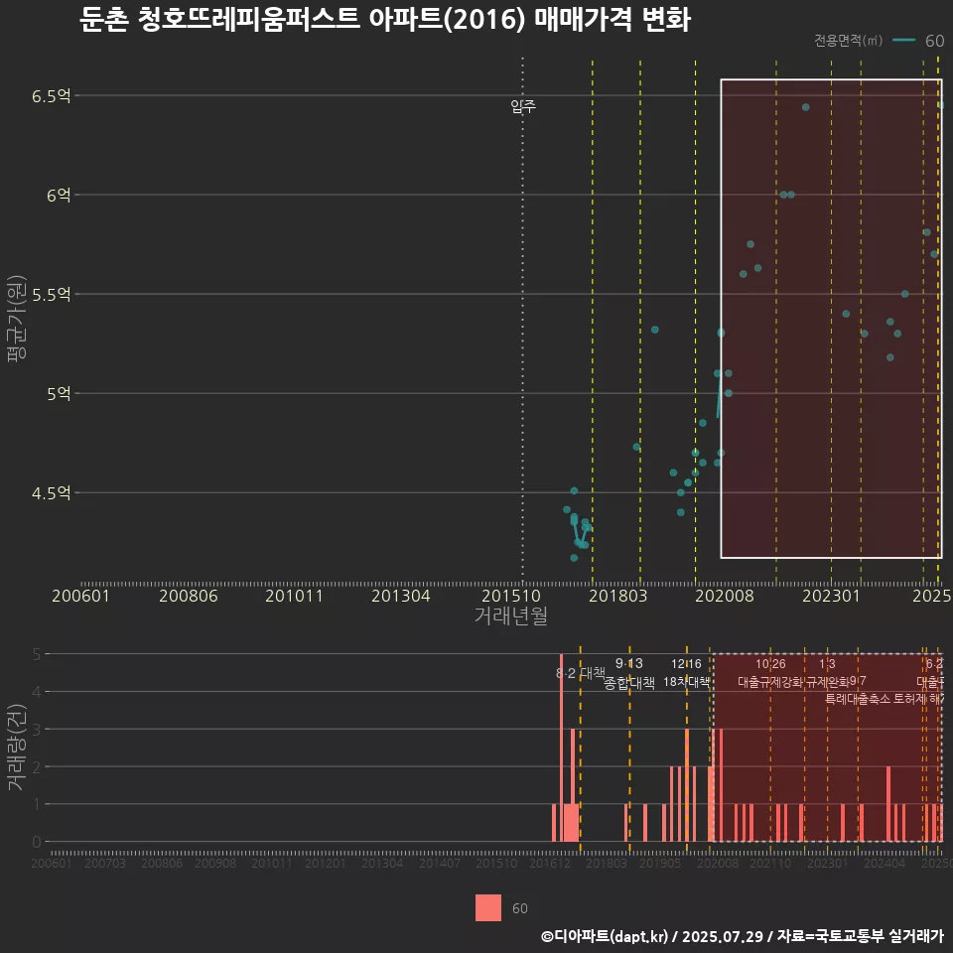Click the '18차대책' annotation text
The height and width of the screenshot is (953, 953).
[x=686, y=682]
